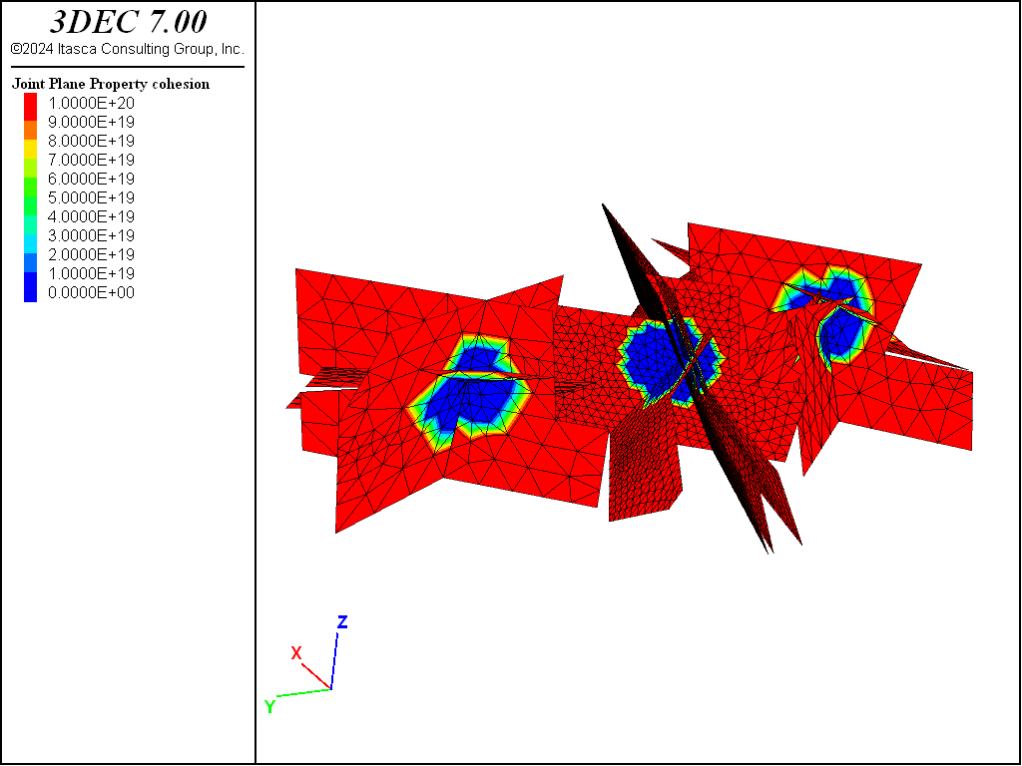Pick the teal swatch beside 3.0000E+19
Viewport: 1022px width, 766px height.
click(x=31, y=224)
